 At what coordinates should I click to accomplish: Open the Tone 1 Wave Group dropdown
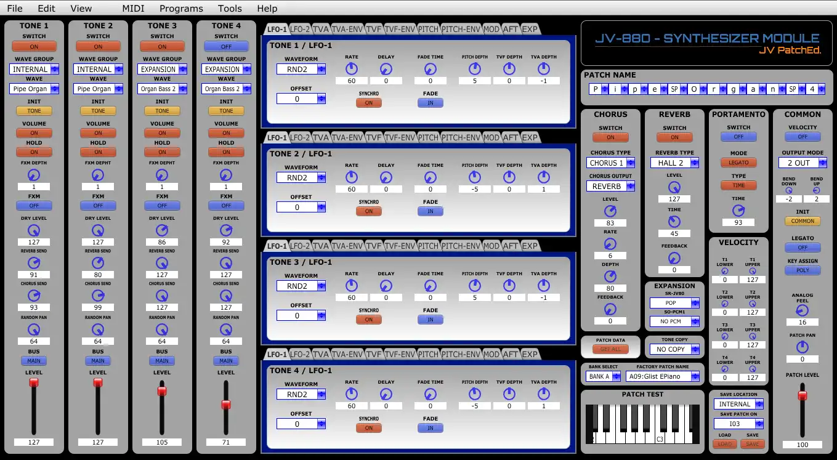pyautogui.click(x=34, y=70)
